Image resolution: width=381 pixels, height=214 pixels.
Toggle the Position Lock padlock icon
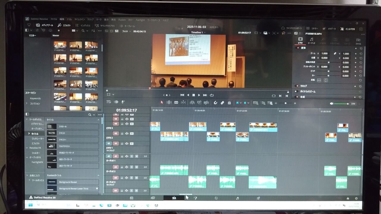[229, 103]
